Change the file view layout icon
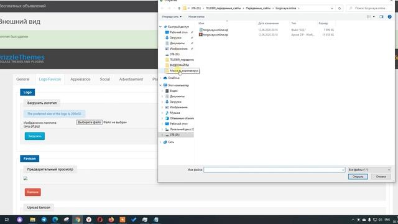This screenshot has width=398, height=224. pos(369,17)
